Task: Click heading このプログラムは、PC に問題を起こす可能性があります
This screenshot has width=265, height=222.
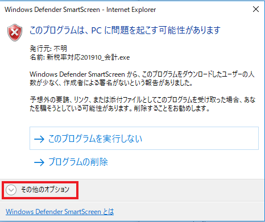Action: tap(125, 30)
